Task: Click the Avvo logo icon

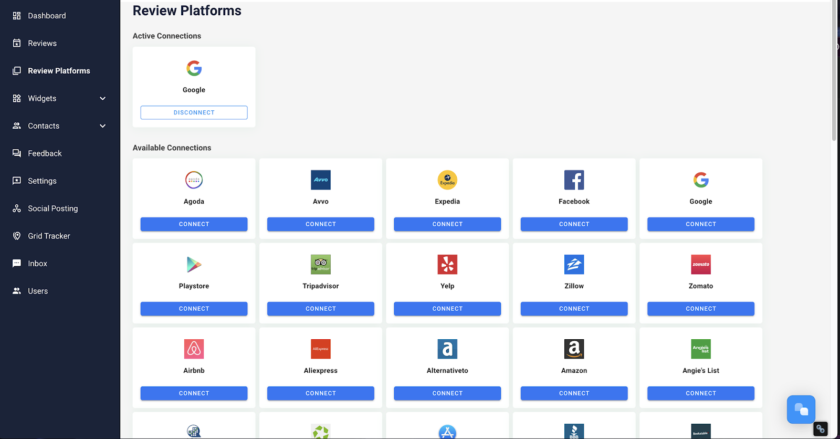Action: 321,180
